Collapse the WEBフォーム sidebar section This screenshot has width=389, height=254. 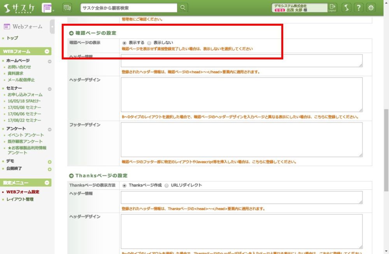(x=47, y=51)
